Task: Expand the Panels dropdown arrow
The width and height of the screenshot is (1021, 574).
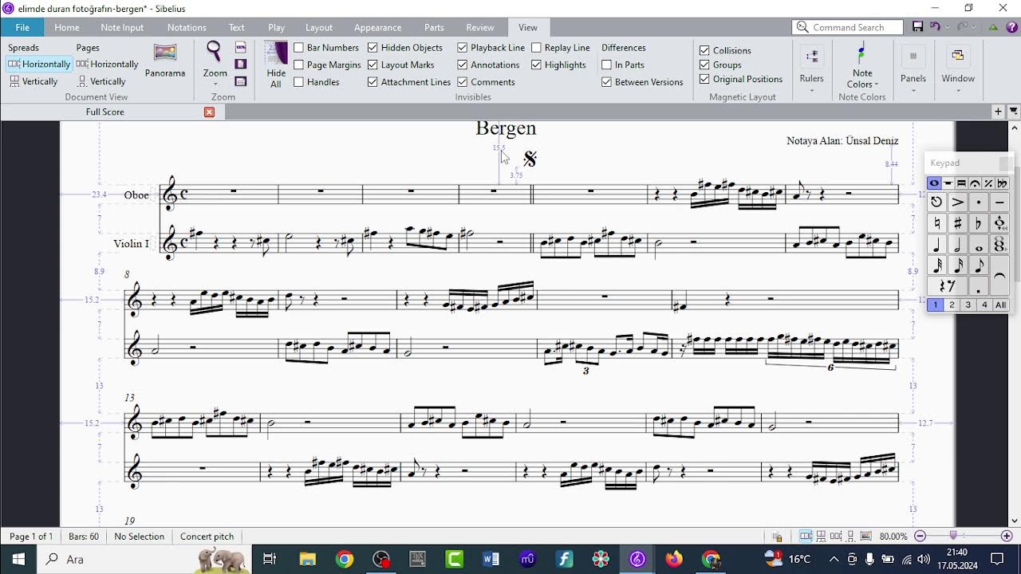Action: coord(913,90)
